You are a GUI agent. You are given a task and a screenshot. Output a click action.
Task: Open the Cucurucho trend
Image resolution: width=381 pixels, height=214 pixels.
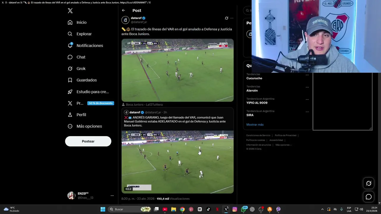pos(254,78)
